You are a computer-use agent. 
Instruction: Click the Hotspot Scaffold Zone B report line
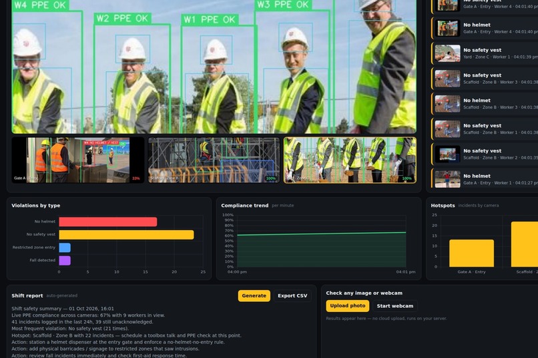pos(126,335)
